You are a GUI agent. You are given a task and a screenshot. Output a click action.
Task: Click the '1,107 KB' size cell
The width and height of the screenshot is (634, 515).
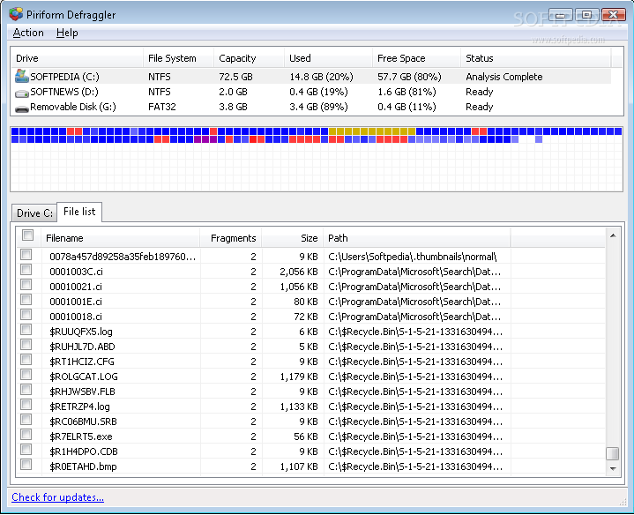(x=299, y=466)
